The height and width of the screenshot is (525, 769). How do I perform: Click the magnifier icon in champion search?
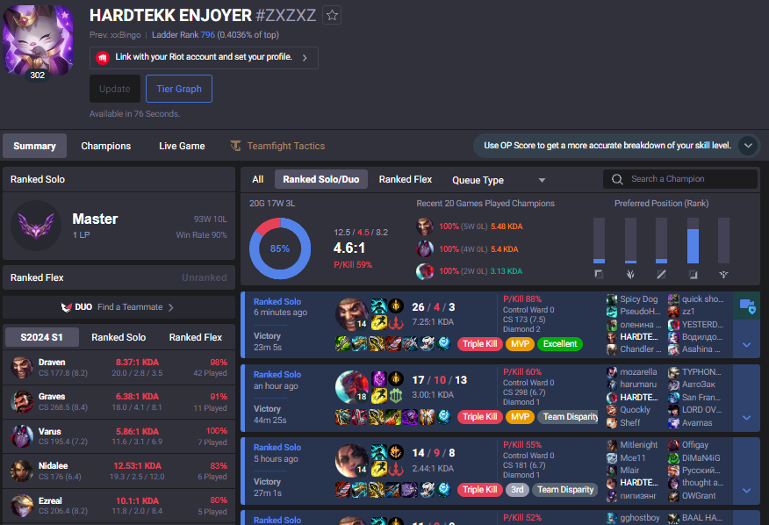coord(617,179)
